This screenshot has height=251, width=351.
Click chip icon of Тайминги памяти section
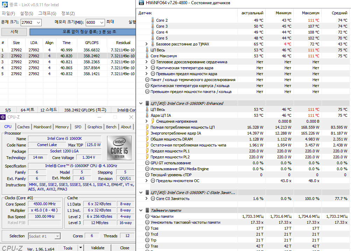147,210
